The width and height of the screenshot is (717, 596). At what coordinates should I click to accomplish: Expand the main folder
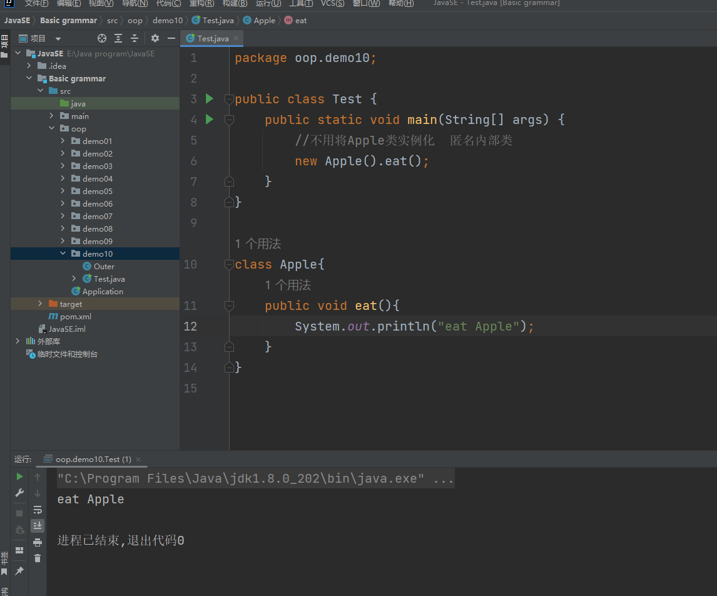point(52,116)
